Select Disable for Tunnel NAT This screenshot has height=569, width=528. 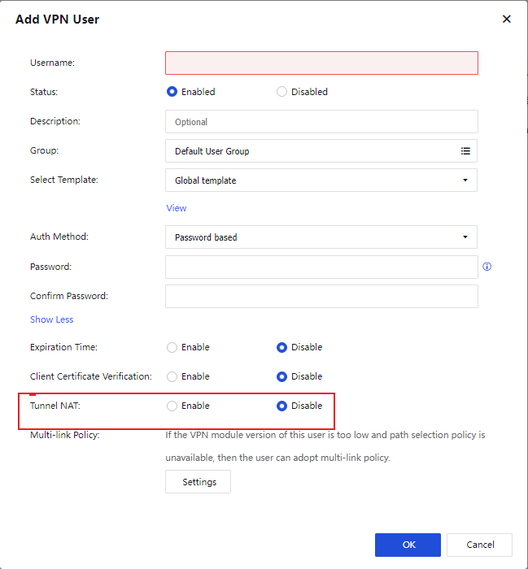click(282, 406)
